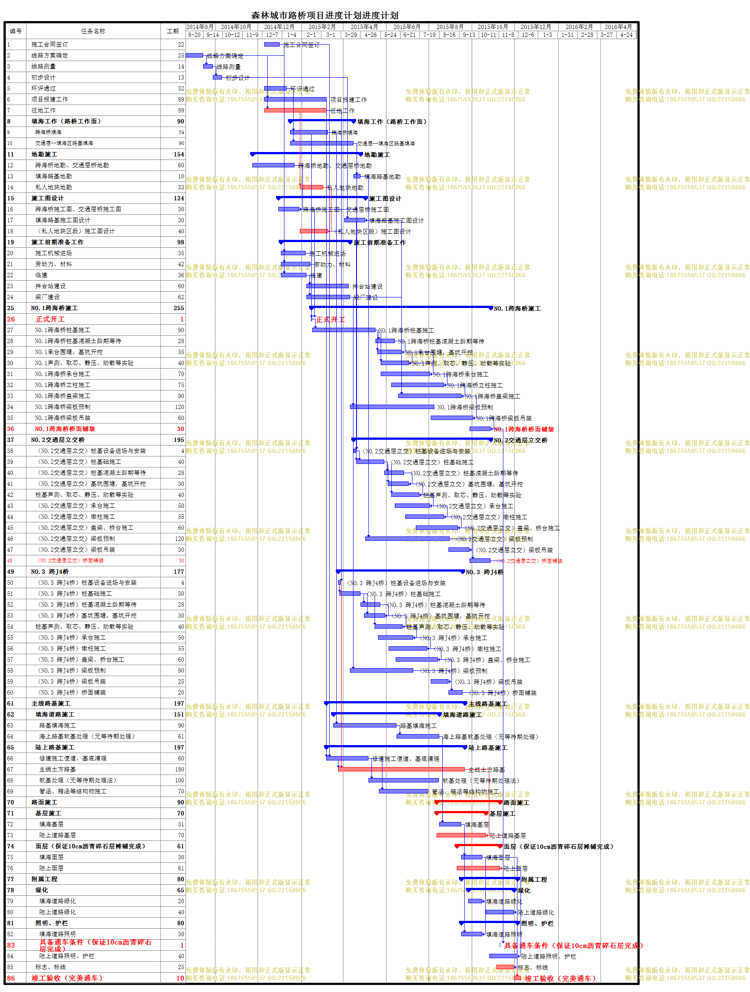Select task row 施工合同签订 in the table
750x992 pixels.
pyautogui.click(x=95, y=44)
